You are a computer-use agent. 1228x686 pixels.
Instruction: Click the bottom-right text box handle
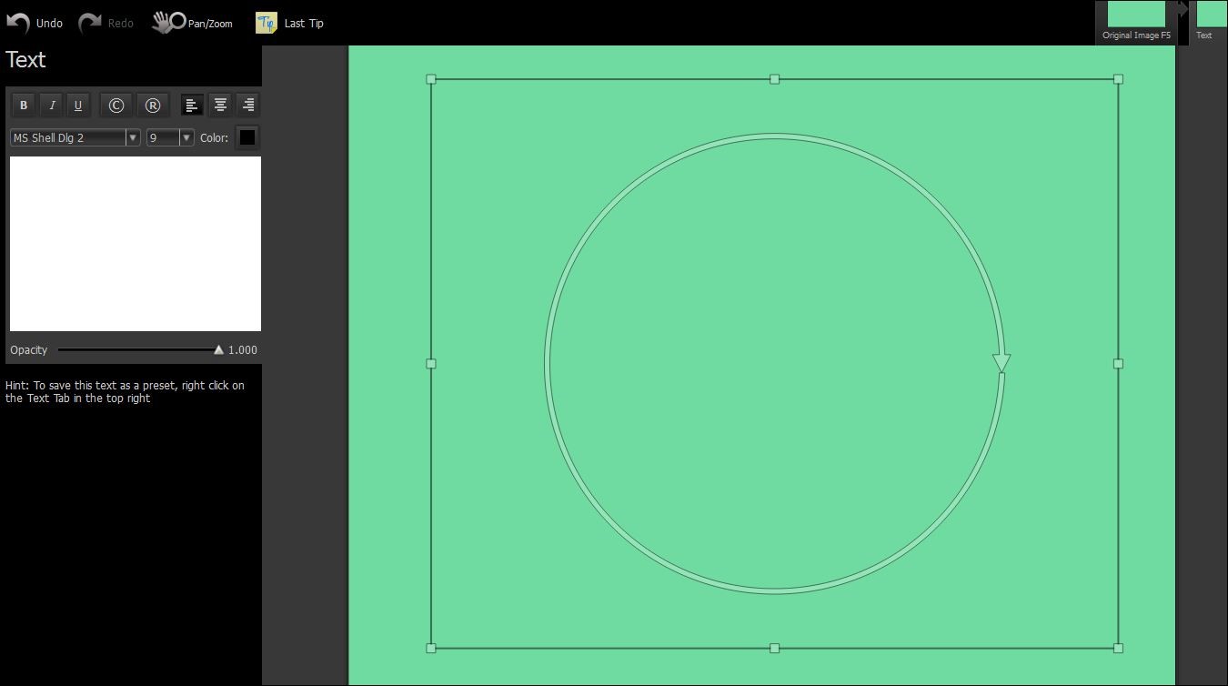(x=1118, y=648)
